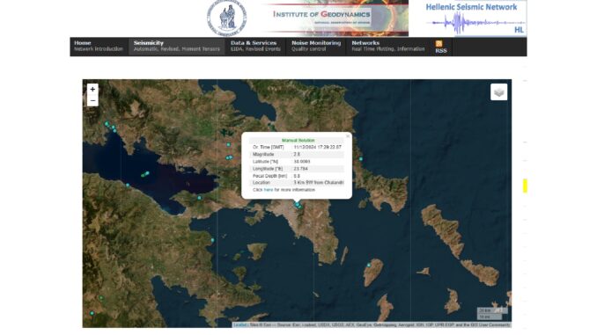Open the map layers selector
The width and height of the screenshot is (597, 335).
tap(498, 92)
